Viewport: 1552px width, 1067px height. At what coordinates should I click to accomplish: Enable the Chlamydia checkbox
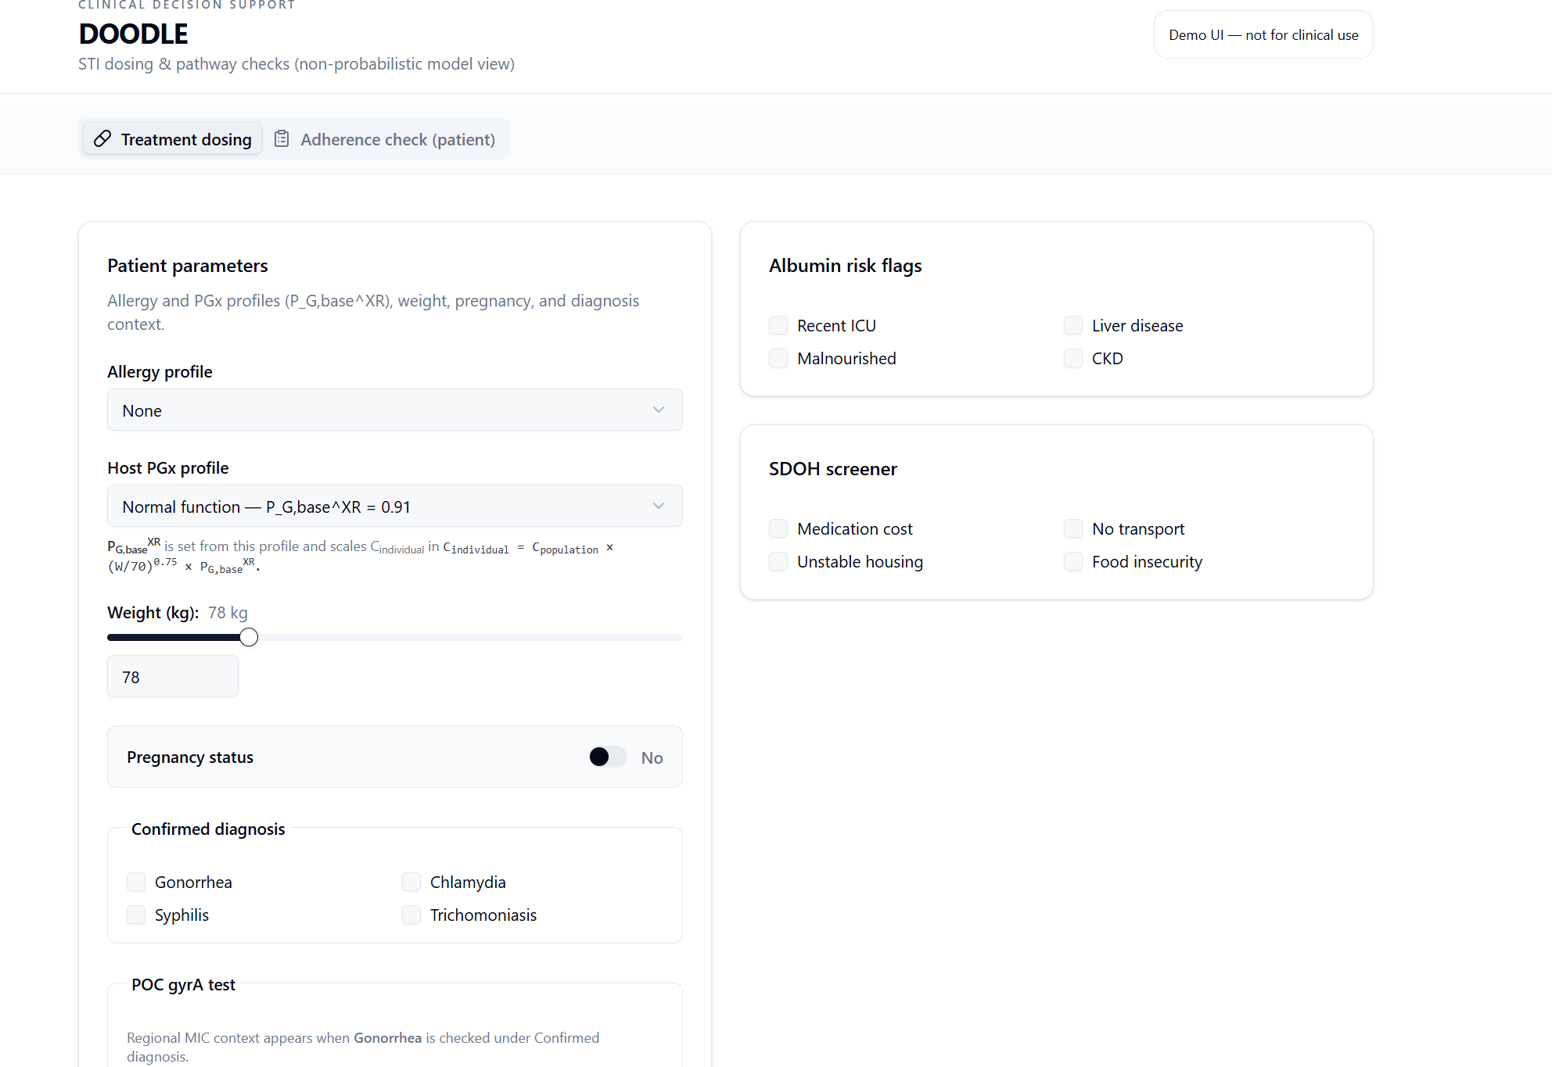click(411, 883)
